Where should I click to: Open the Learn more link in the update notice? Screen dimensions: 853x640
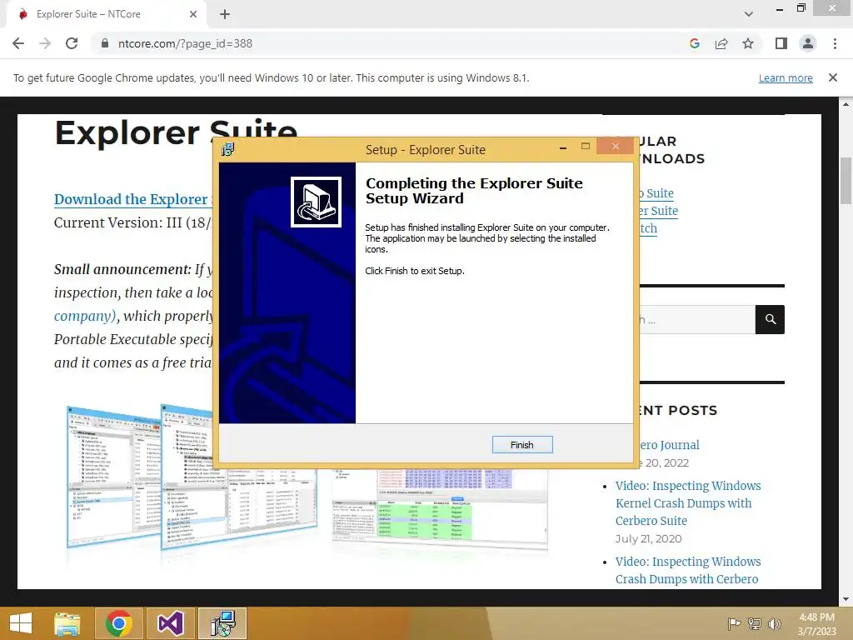[x=786, y=77]
